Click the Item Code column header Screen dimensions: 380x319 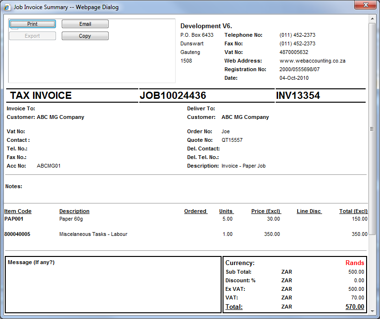18,211
